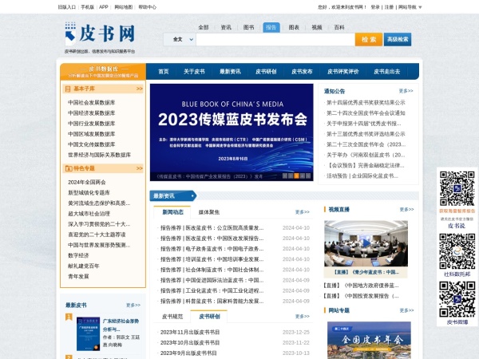Click the 特色专题 section icon
The height and width of the screenshot is (359, 479).
pos(69,168)
